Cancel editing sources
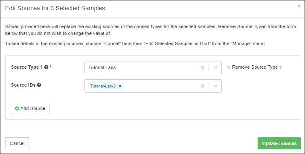This screenshot has height=154, width=305. [x=17, y=143]
